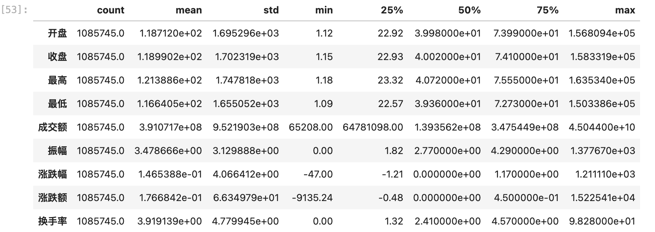Select the 开盘 row label
This screenshot has height=232, width=655.
57,33
